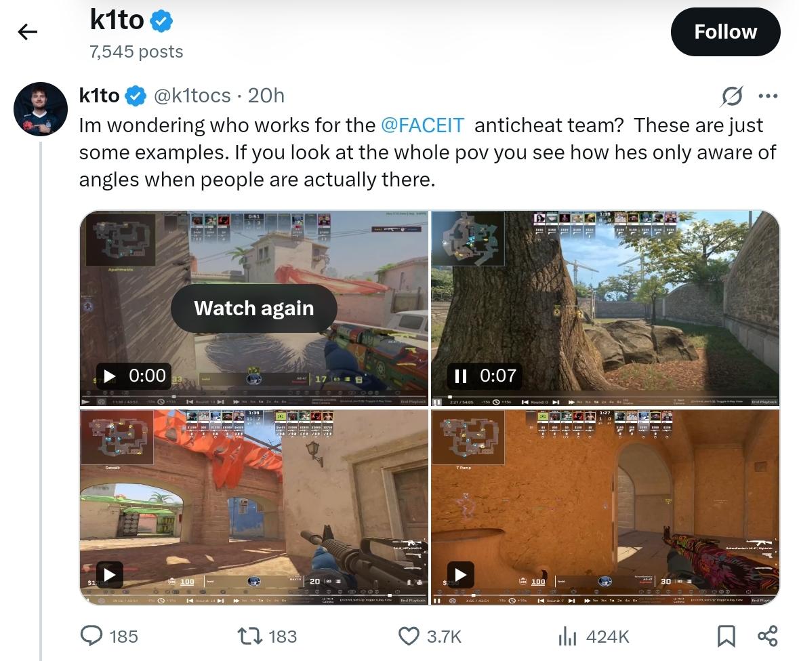Viewport: 799px width, 661px height.
Task: Click the Grok explain post icon
Action: 732,96
